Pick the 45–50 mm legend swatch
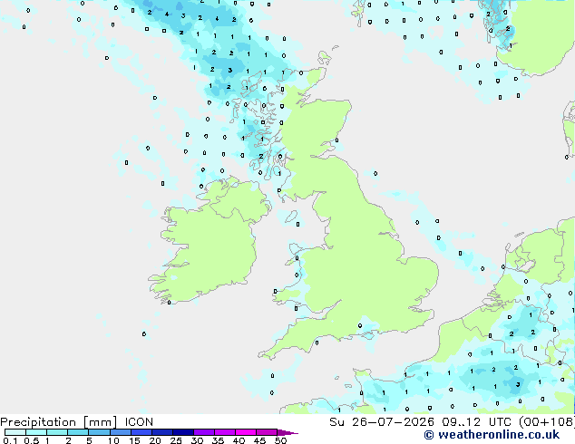The image size is (575, 444). (x=267, y=432)
